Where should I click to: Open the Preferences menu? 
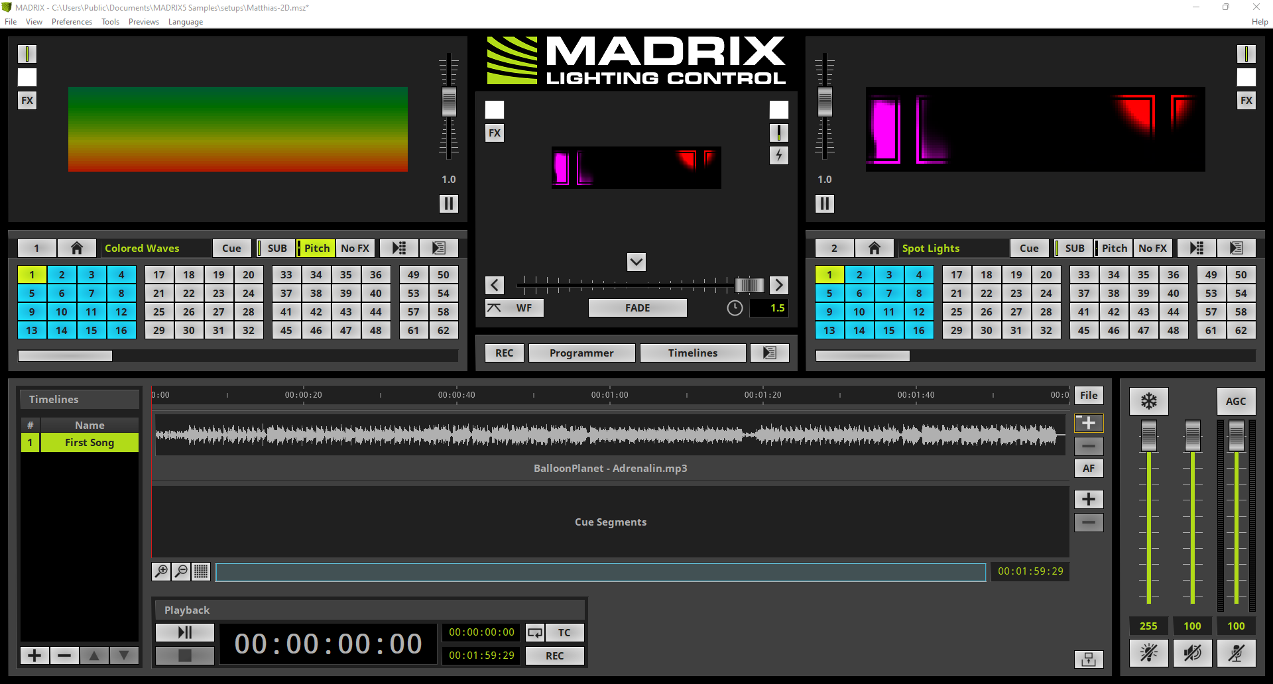coord(72,22)
